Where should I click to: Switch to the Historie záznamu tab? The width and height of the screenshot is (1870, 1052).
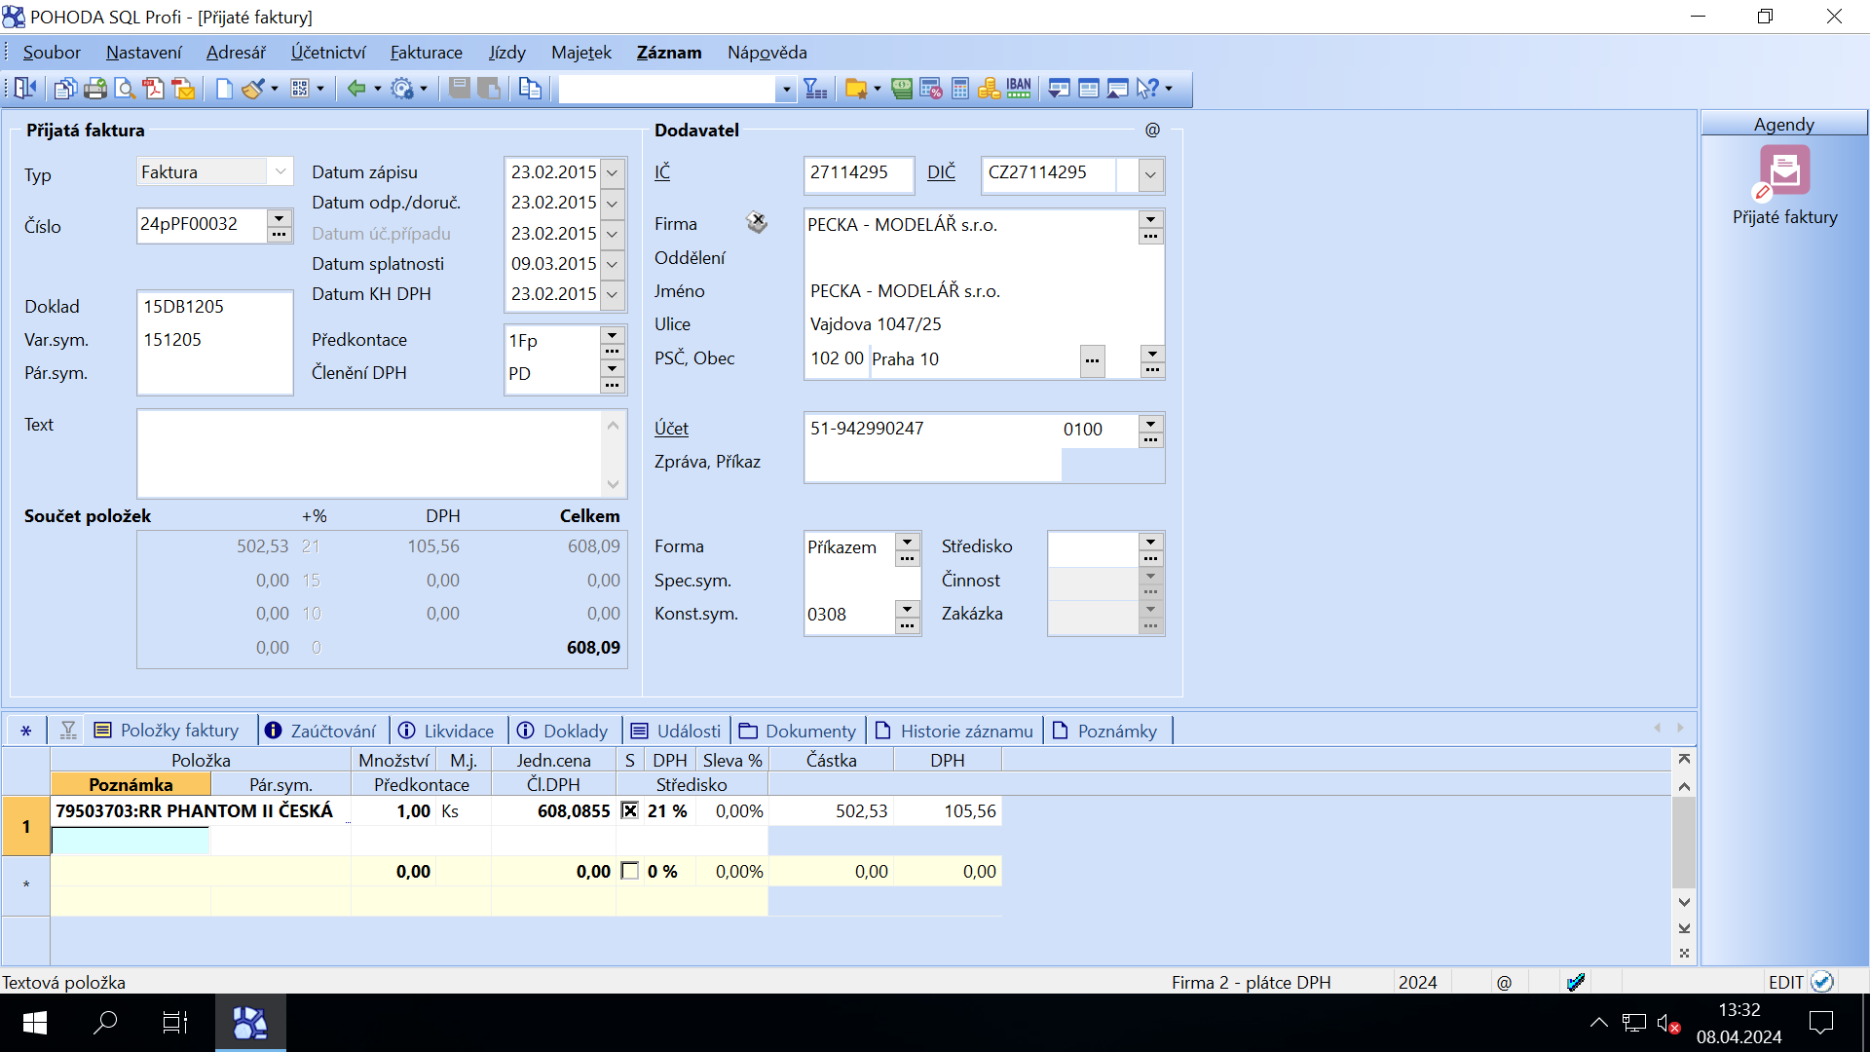pos(954,731)
